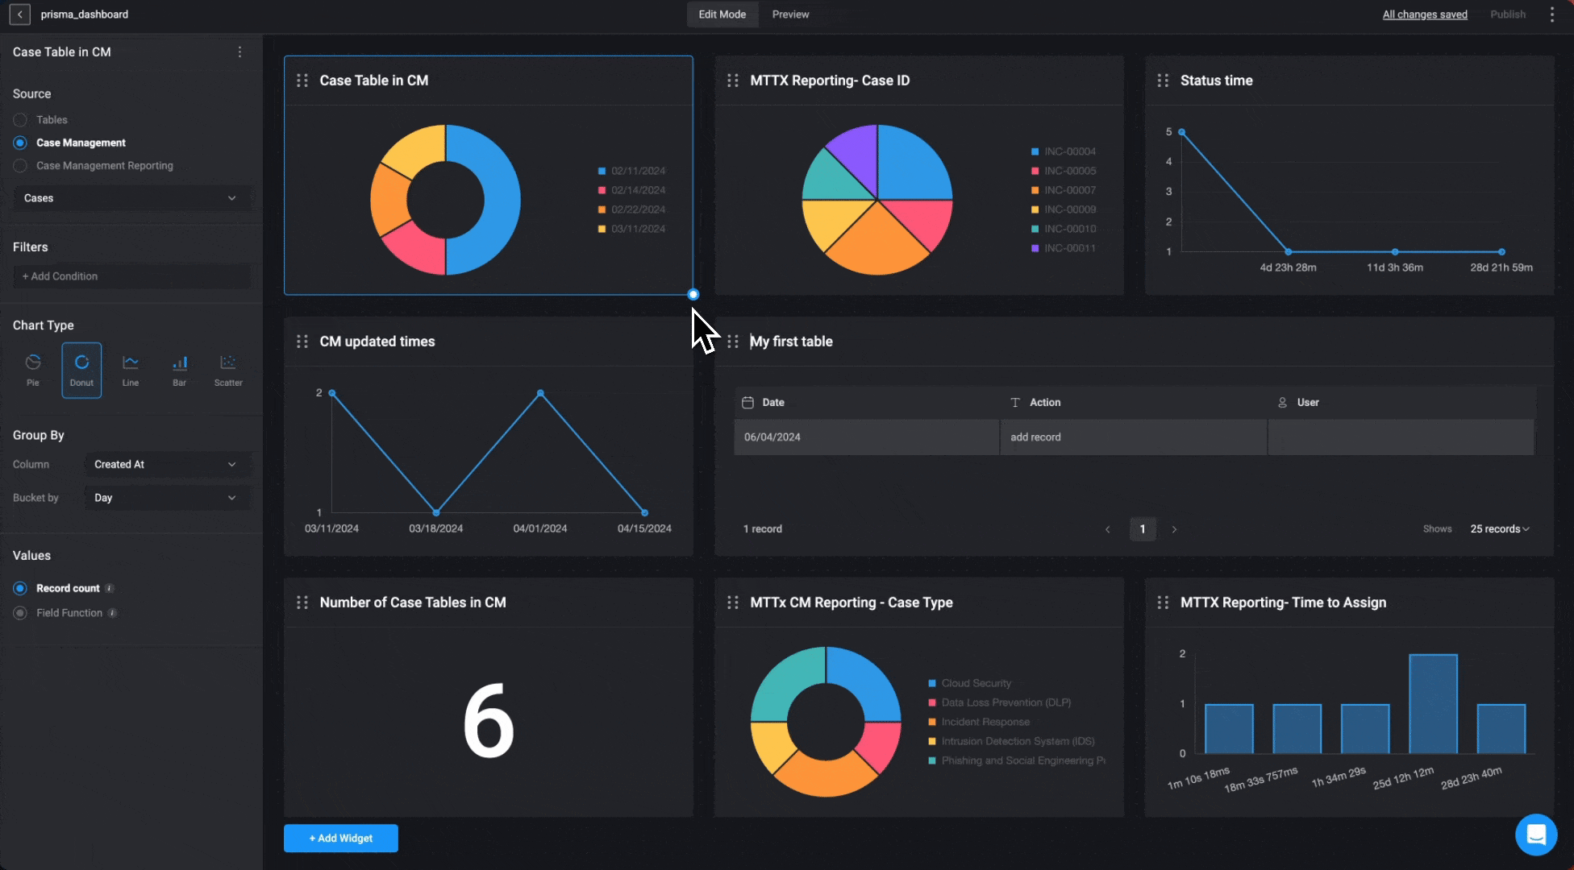Pick the Scatter chart type icon
The image size is (1574, 870).
click(x=228, y=370)
